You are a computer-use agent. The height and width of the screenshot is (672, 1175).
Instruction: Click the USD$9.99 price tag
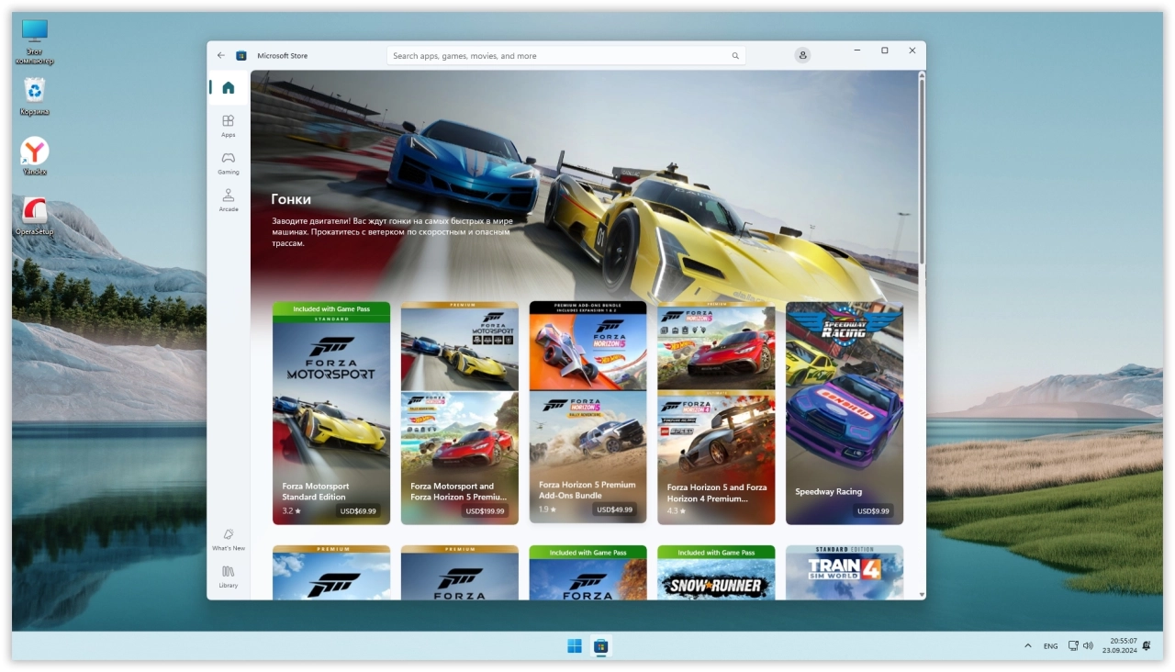pos(874,511)
